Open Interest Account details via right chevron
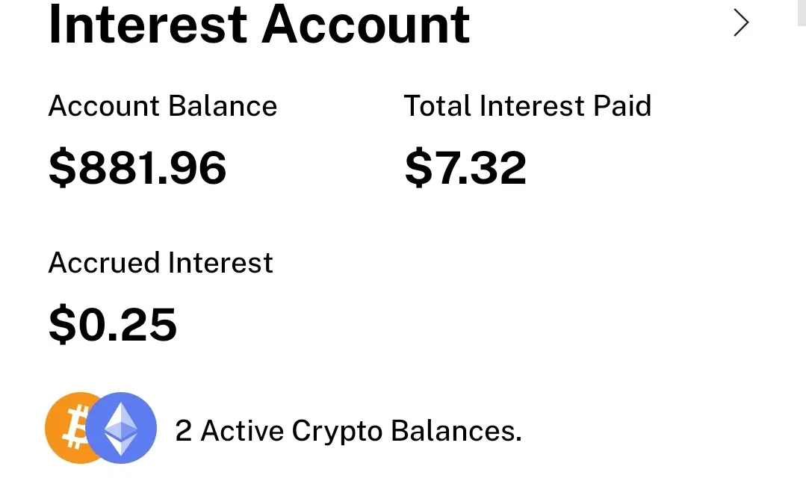Screen dimensions: 806x487 pos(741,22)
